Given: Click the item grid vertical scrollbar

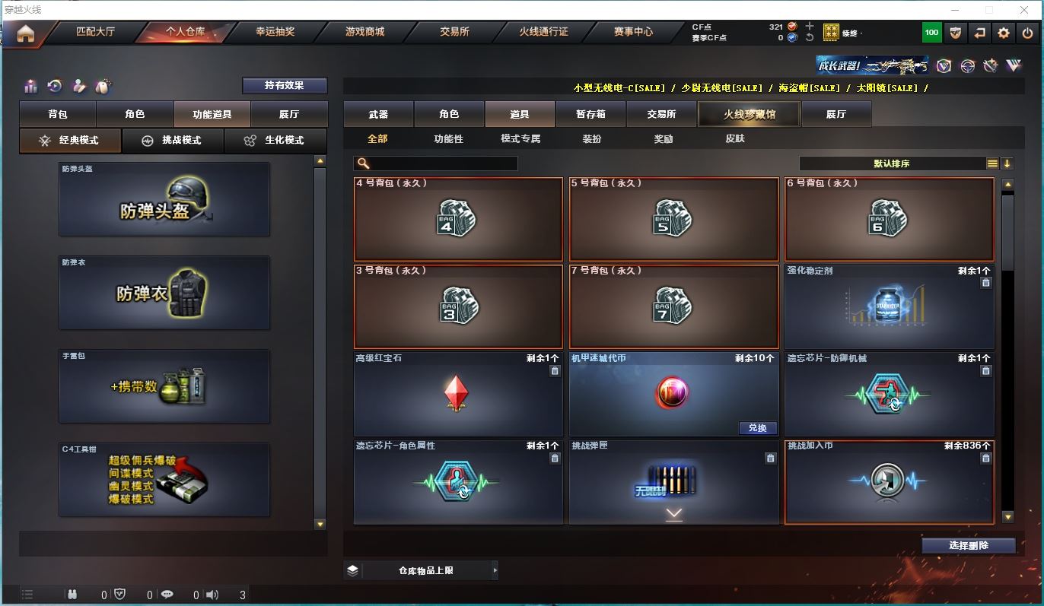Looking at the screenshot, I should [x=1007, y=351].
